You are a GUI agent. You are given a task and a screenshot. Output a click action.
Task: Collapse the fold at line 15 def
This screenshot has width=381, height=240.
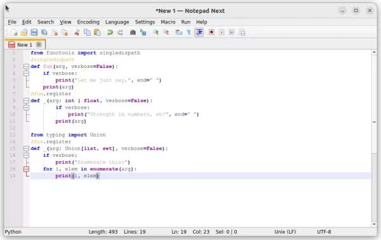(26, 149)
